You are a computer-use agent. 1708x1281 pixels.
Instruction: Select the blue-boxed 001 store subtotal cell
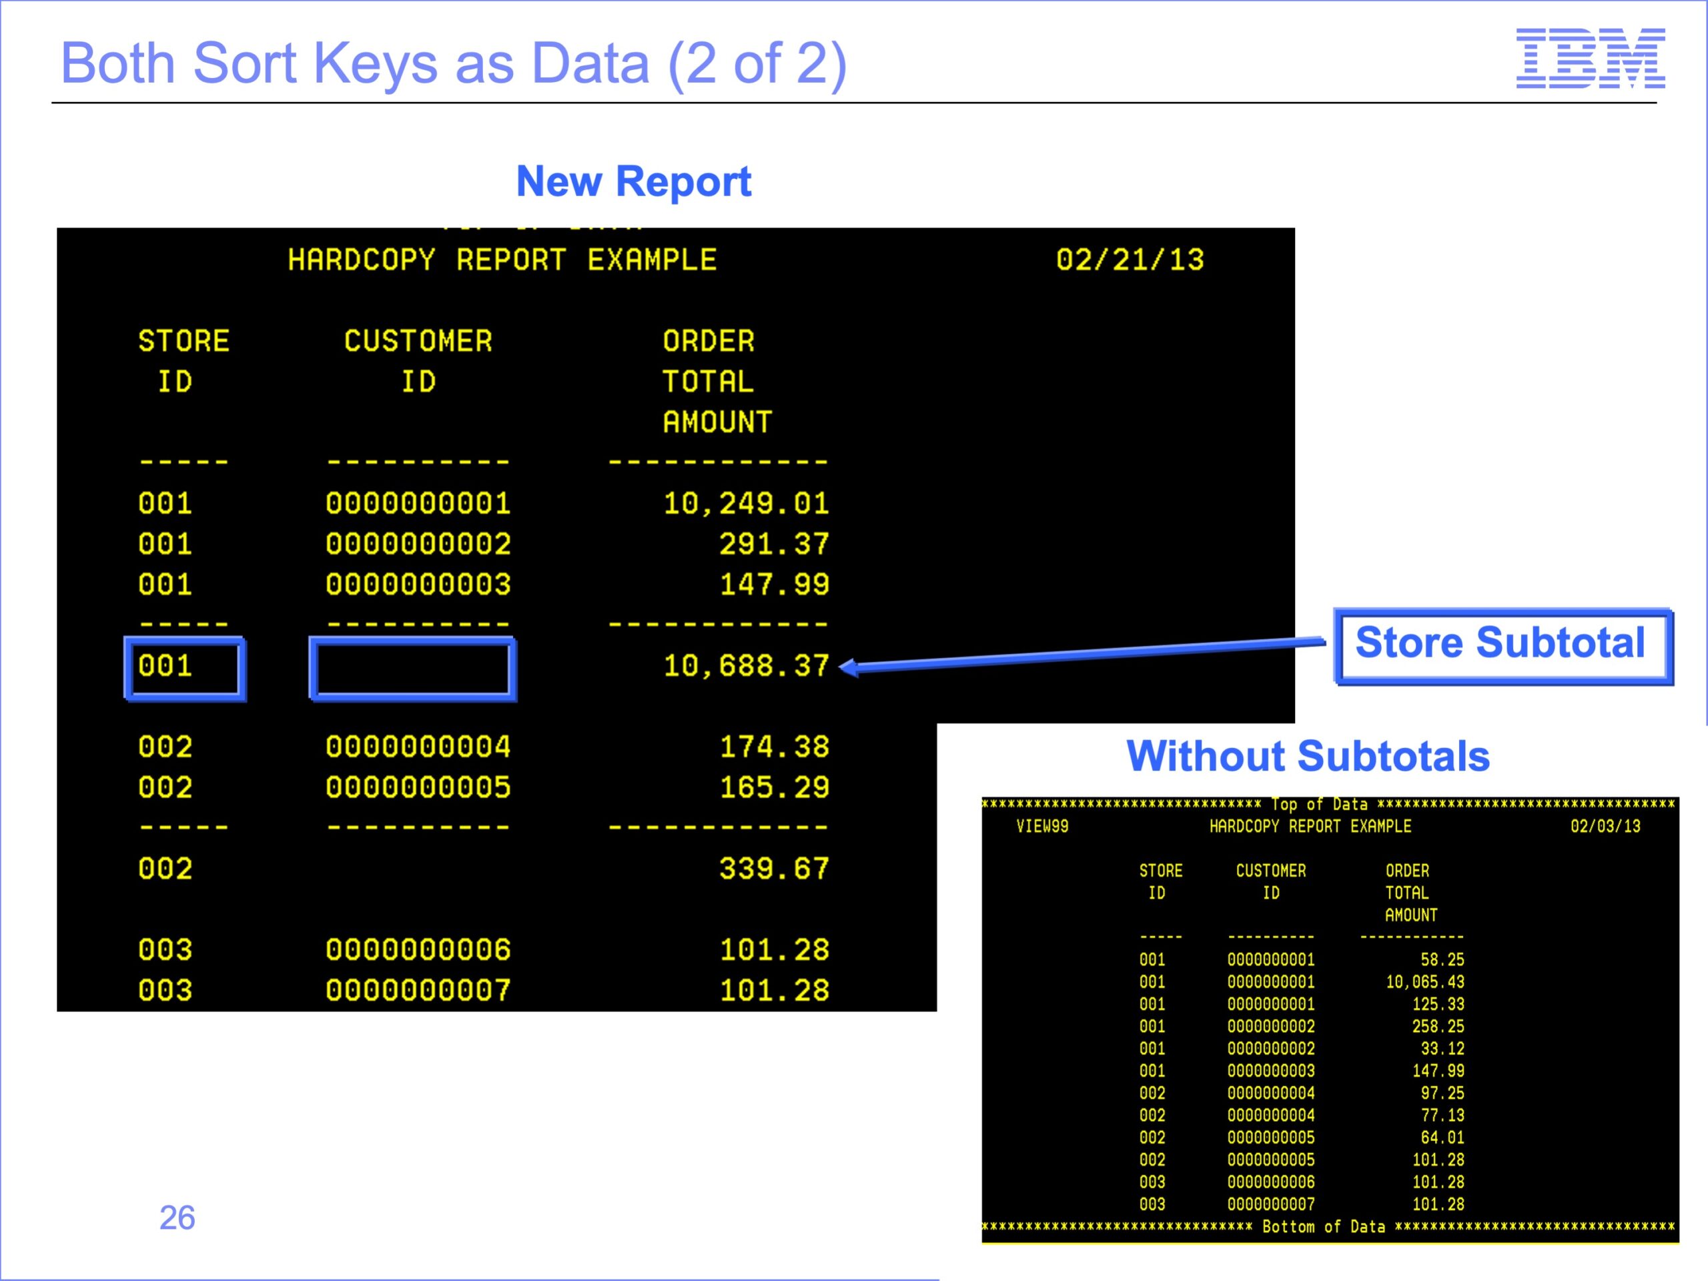click(x=185, y=669)
